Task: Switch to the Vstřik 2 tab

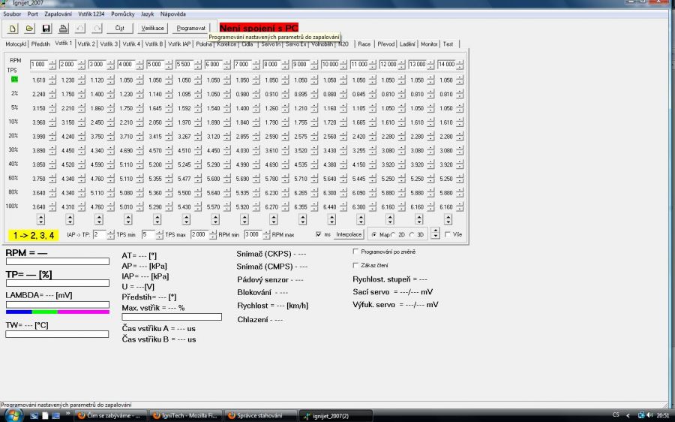Action: point(87,44)
